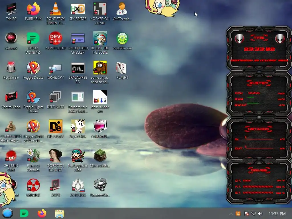
Task: Click the CPU usage row in widget
Action: coord(259,93)
